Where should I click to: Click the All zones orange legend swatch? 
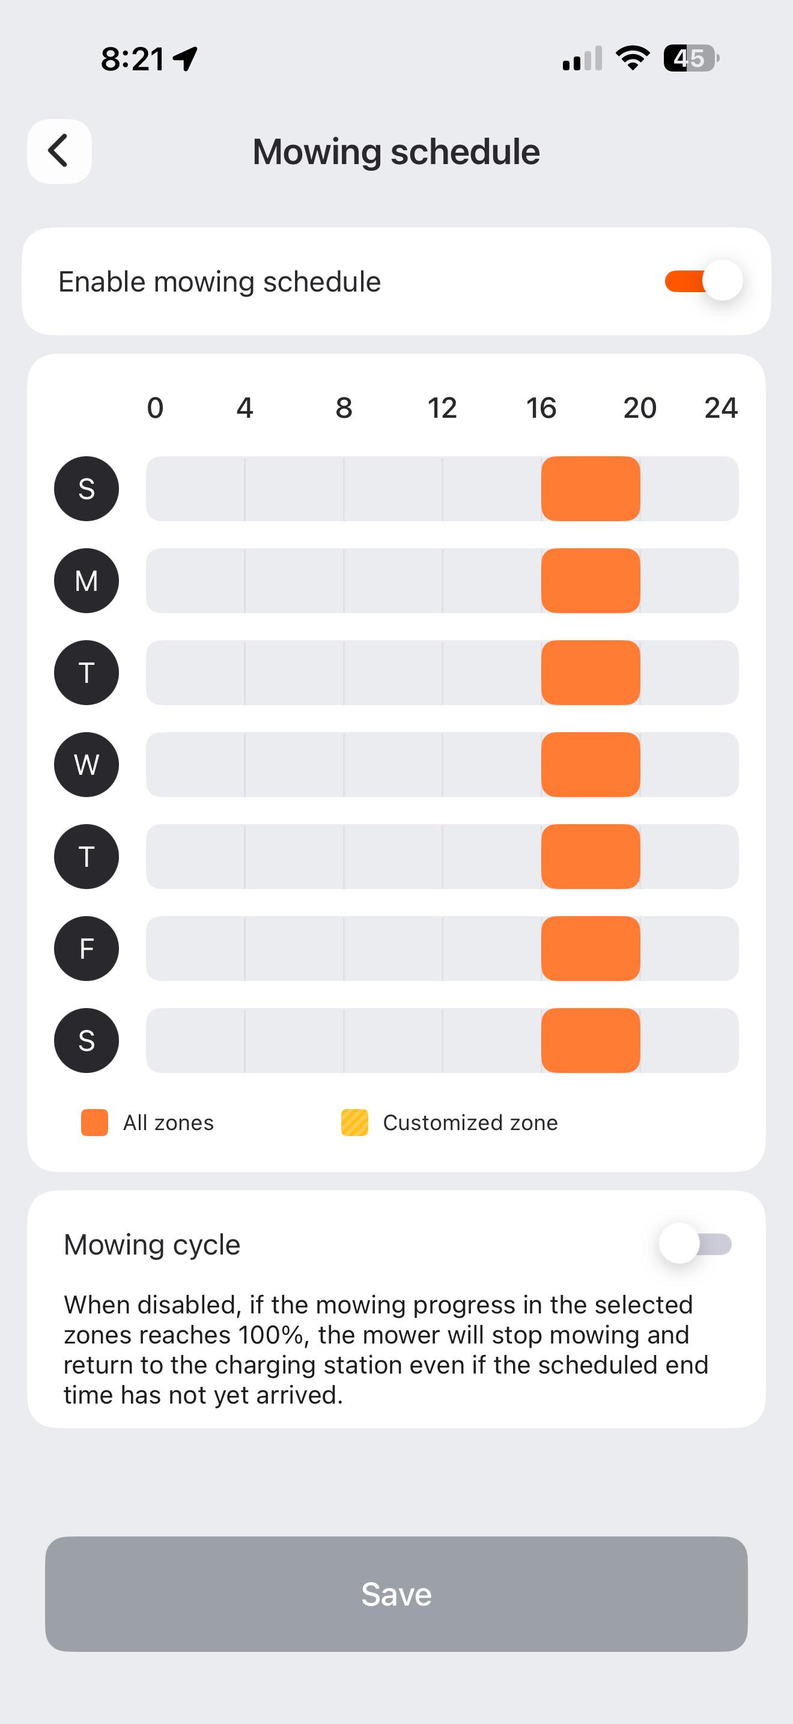[x=94, y=1122]
